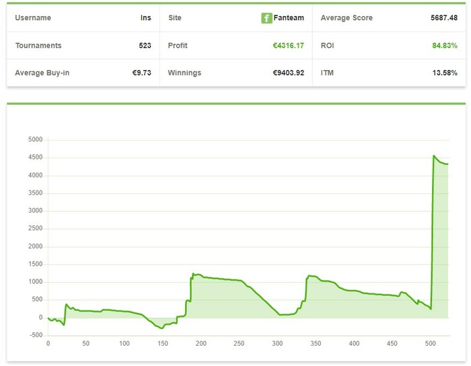Click the y-axis label 3000

(36, 211)
